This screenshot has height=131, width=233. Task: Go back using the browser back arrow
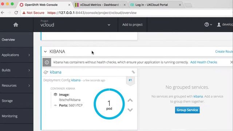tap(3, 13)
